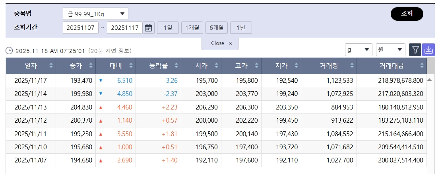Click opening price 195,700
Screen dimensions: 440x174
pyautogui.click(x=206, y=81)
